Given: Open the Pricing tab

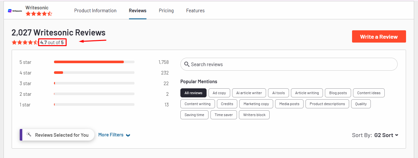Looking at the screenshot, I should click(166, 11).
